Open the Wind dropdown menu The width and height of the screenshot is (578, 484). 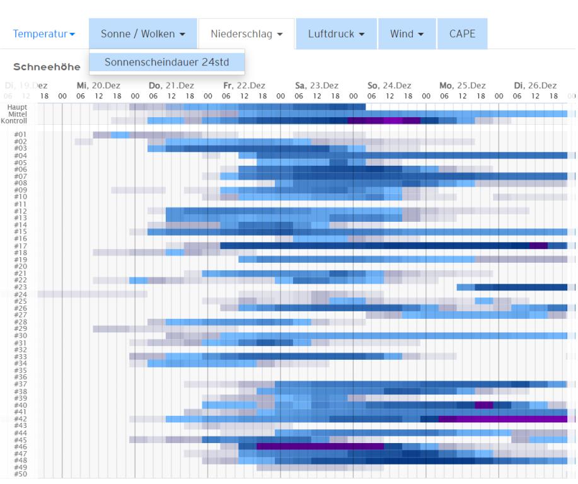tap(407, 34)
